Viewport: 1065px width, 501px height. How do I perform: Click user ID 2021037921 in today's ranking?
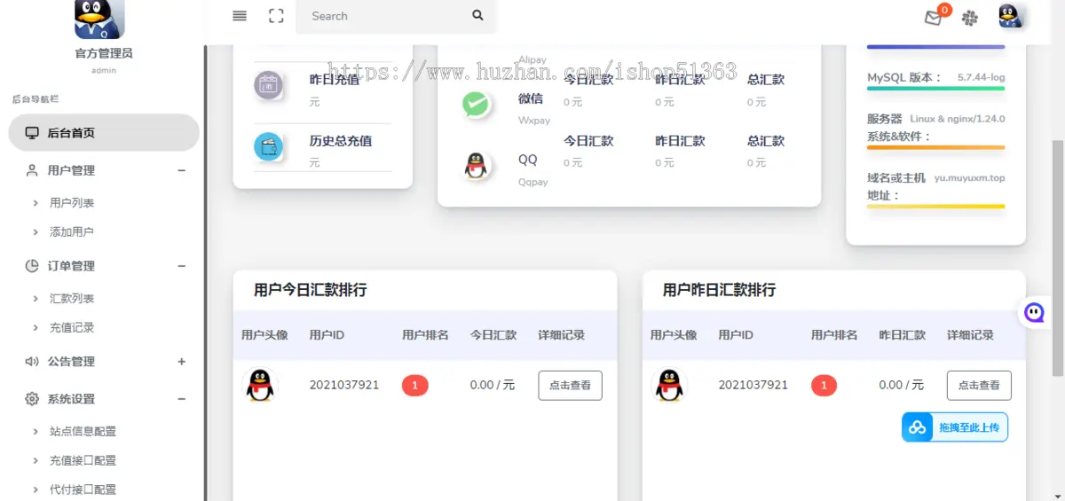(x=344, y=385)
